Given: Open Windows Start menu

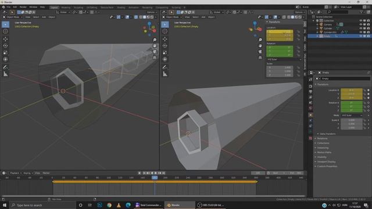Looking at the screenshot, I should point(5,205).
